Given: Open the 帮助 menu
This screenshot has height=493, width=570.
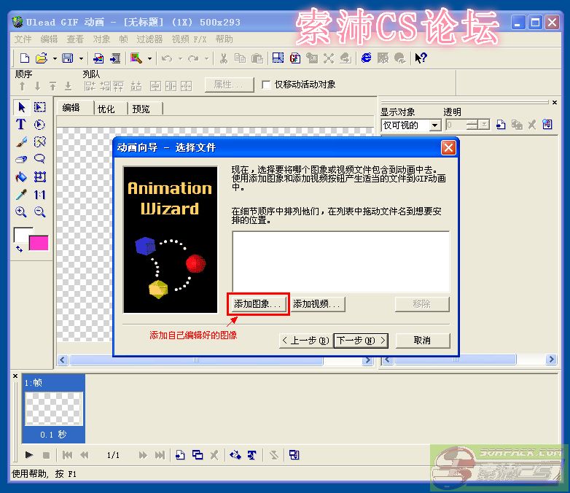Looking at the screenshot, I should pos(224,39).
